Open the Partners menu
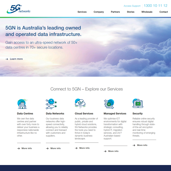171x171 pixels. click(x=115, y=12)
